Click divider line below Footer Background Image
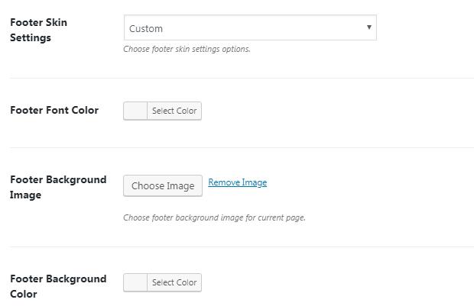Image resolution: width=474 pixels, height=306 pixels. tap(242, 246)
